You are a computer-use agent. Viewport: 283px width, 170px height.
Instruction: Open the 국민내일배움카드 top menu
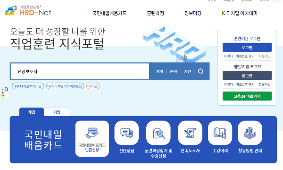click(109, 13)
